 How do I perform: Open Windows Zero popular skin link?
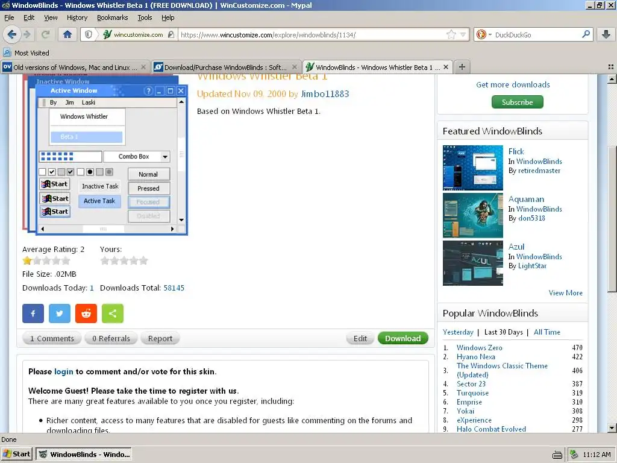(x=479, y=348)
